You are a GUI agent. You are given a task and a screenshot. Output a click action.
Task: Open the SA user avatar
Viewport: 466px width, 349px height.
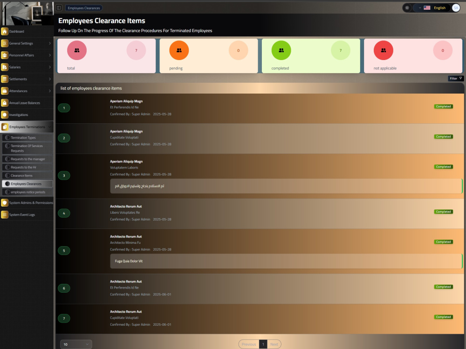[x=456, y=8]
